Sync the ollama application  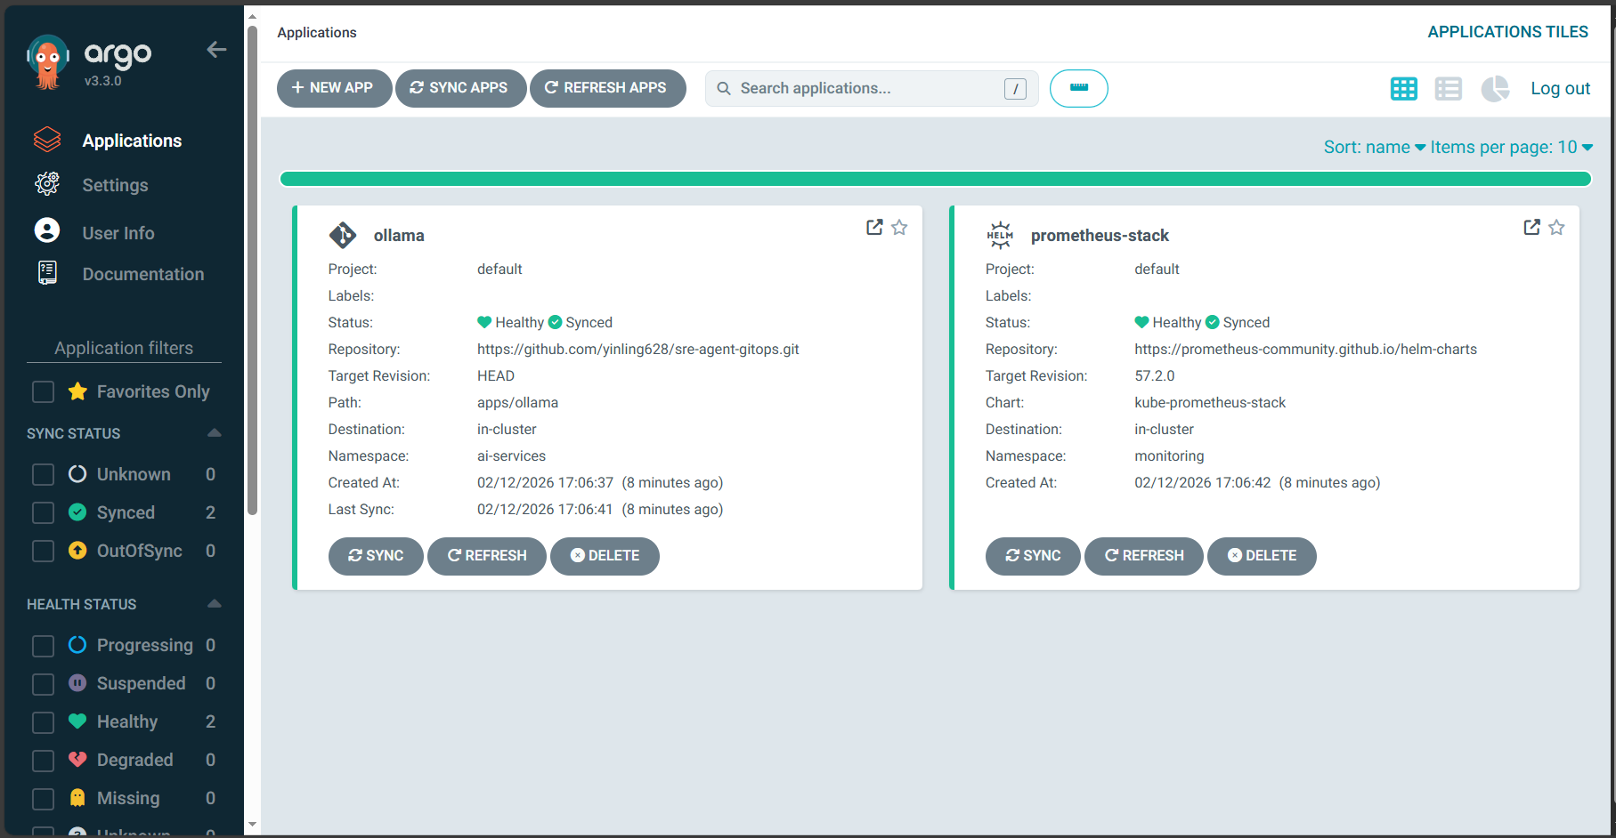[376, 556]
